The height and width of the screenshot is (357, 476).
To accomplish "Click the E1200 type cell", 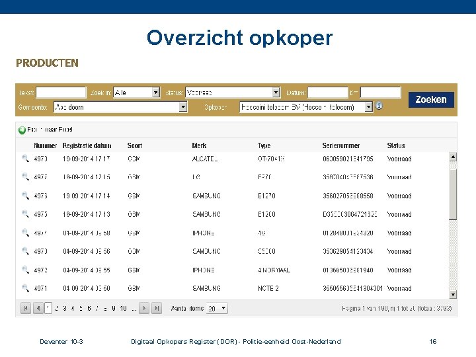I will pyautogui.click(x=266, y=214).
